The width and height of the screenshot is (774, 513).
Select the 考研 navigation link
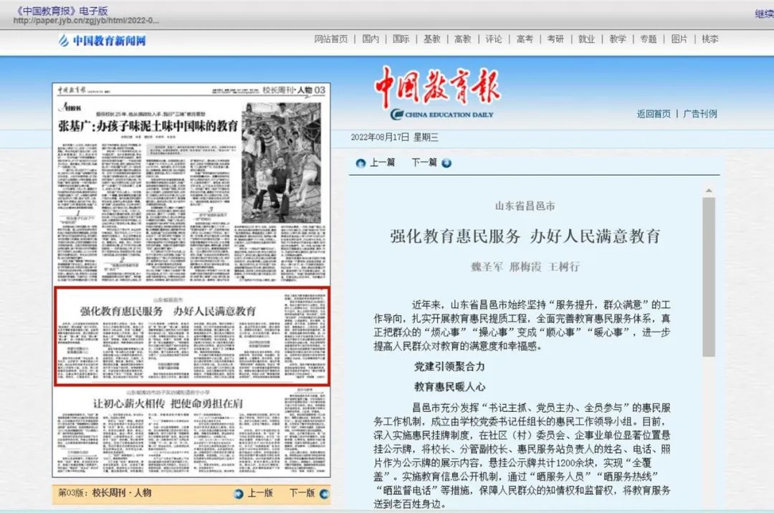555,39
